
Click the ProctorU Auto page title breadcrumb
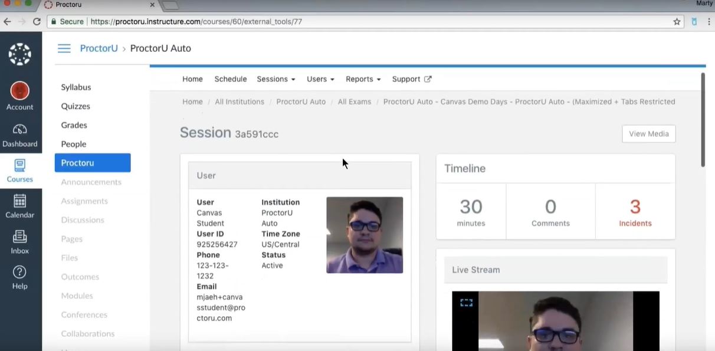click(x=160, y=48)
